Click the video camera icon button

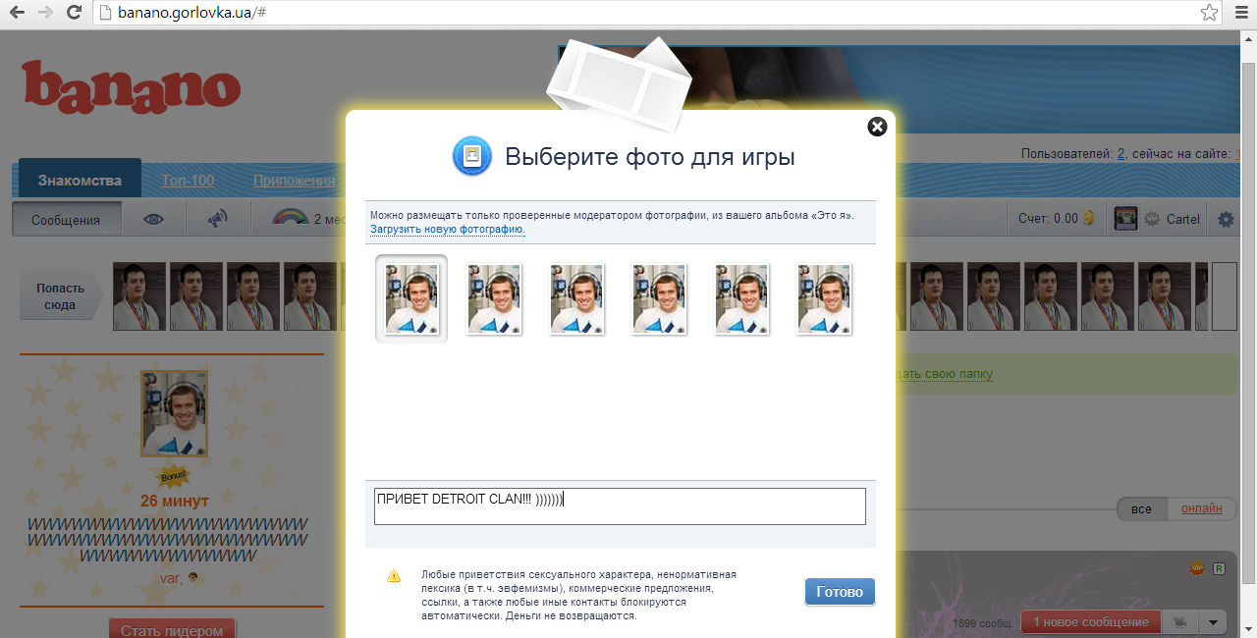1181,622
